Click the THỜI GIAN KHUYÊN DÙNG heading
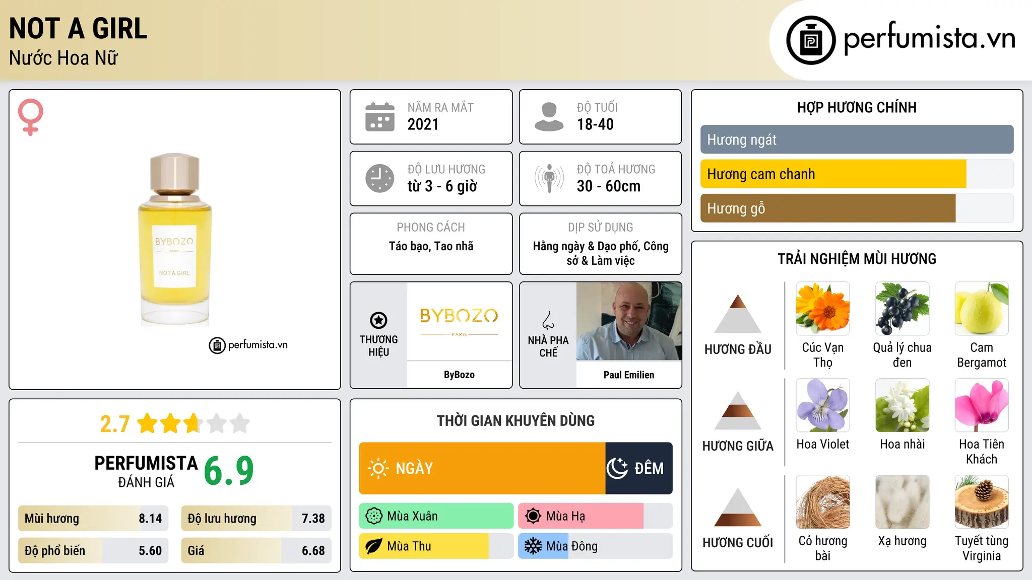Viewport: 1032px width, 580px height. tap(515, 420)
